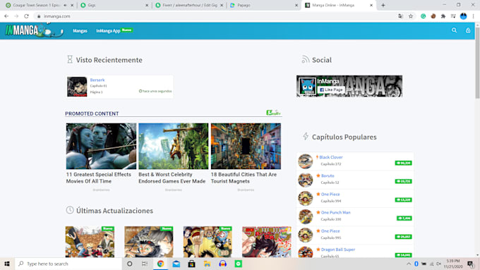Open Chrome profile avatar
The height and width of the screenshot is (270, 480).
click(463, 16)
